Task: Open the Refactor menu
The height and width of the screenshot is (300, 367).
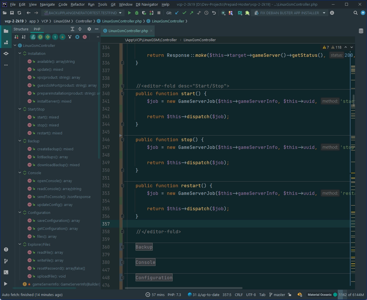Action: click(x=78, y=4)
